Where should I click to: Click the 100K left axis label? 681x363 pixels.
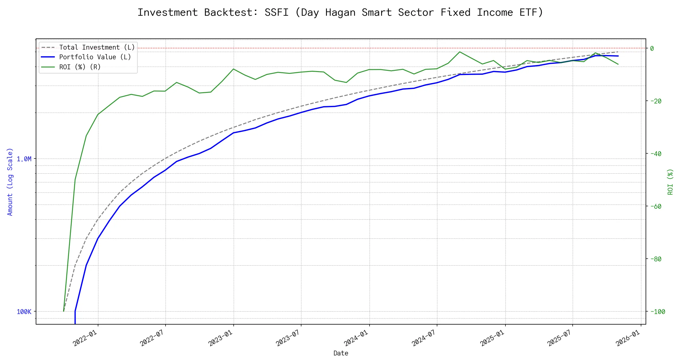(24, 312)
